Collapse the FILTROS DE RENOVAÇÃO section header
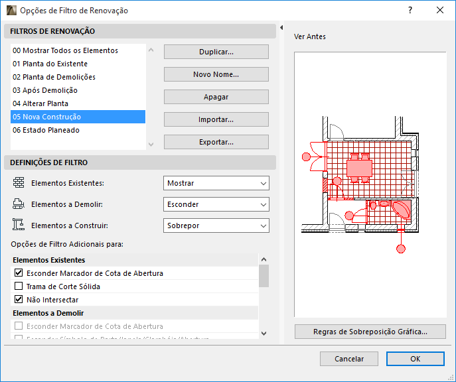Screen dimensions: 456x382 coord(140,31)
